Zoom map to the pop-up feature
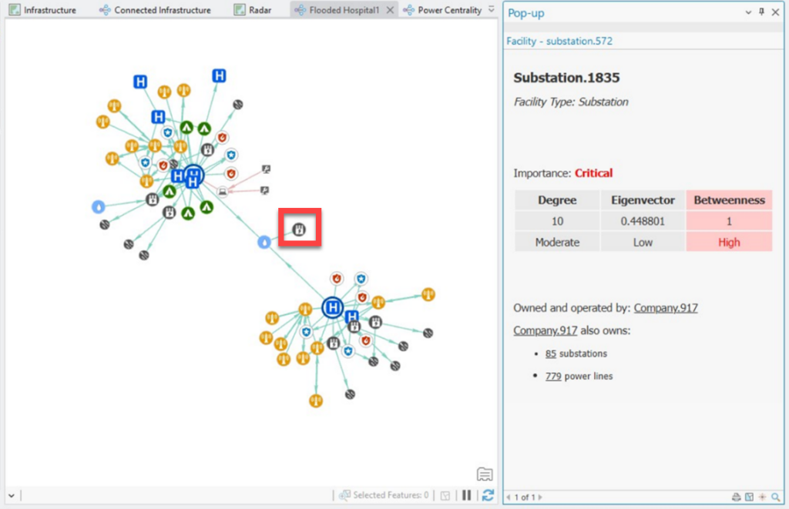This screenshot has width=789, height=509. (749, 497)
